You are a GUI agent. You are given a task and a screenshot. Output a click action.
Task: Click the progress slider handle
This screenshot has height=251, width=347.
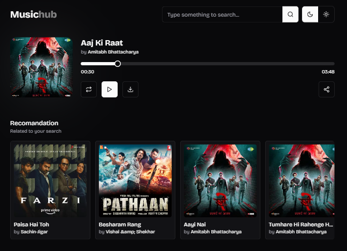(x=118, y=64)
